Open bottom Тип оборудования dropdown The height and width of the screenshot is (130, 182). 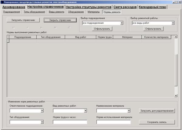coord(42,122)
